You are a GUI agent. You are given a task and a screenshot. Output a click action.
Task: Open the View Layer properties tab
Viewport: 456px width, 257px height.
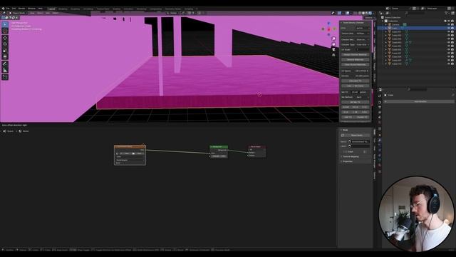click(x=380, y=112)
